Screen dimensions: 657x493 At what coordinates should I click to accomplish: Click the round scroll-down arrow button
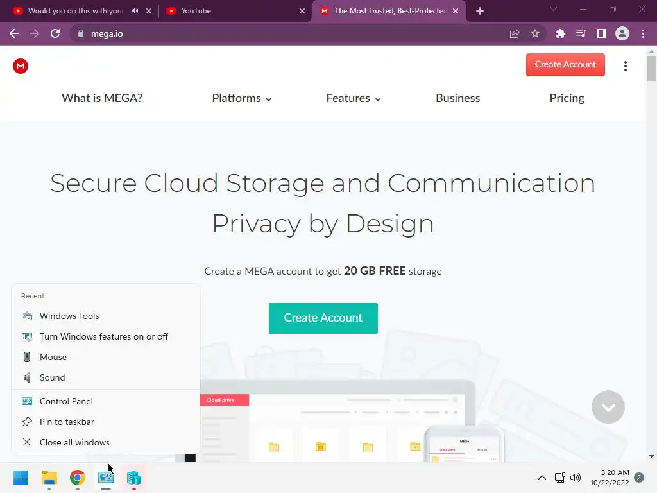pos(608,407)
